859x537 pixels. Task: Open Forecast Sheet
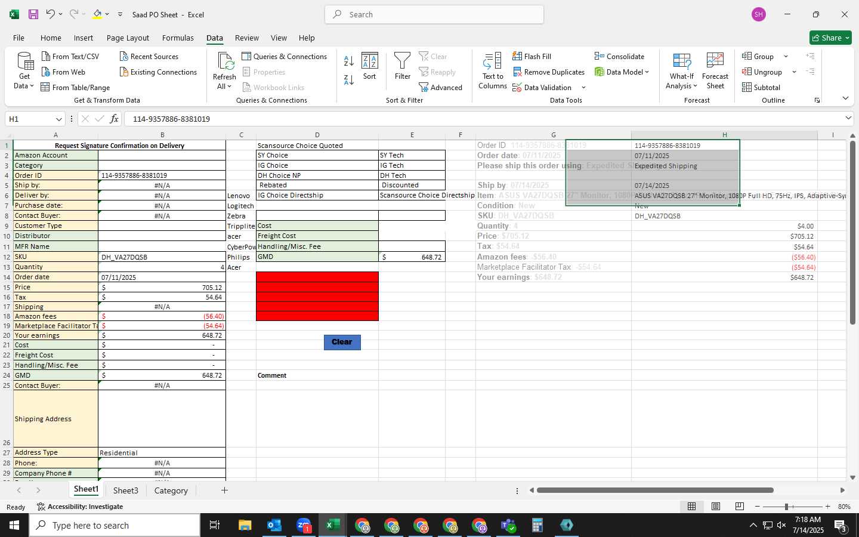(715, 70)
